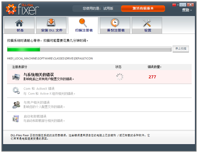
Task: Select the 与系统相关的错误 row title
Action: click(39, 75)
